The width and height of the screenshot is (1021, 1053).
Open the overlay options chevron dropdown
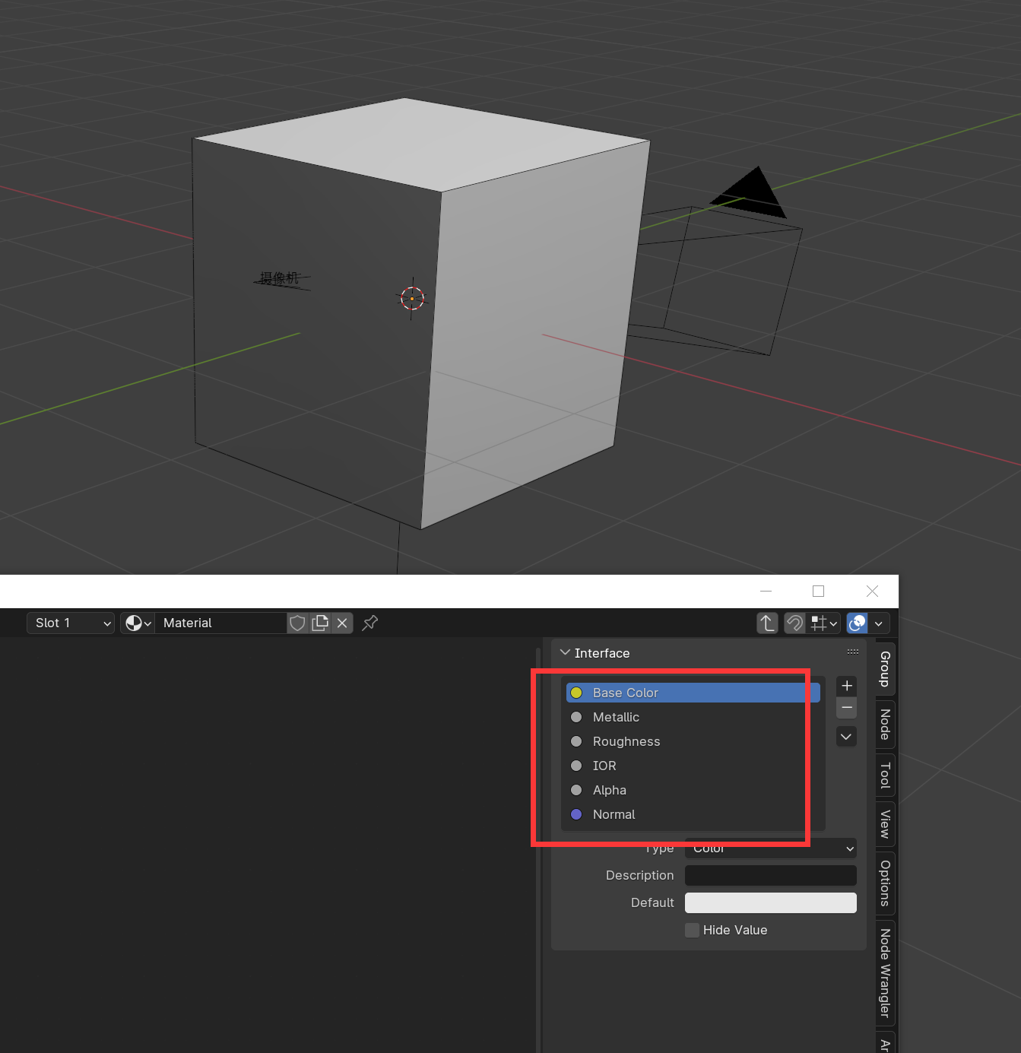(x=879, y=623)
